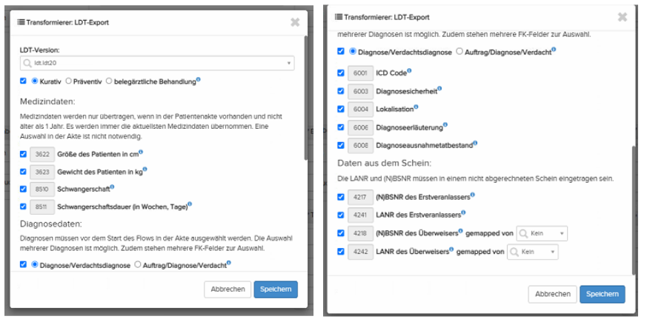This screenshot has width=647, height=322.
Task: Click info icon beside Diagnosesicherheit
Action: (440, 90)
